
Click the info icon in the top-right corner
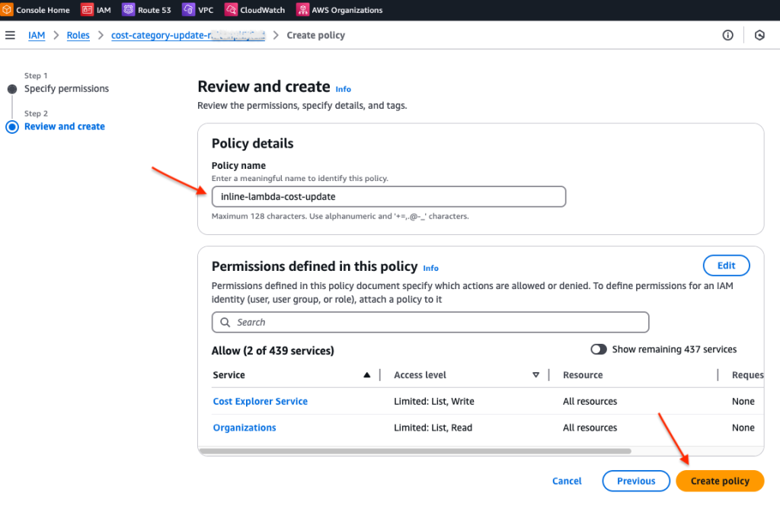(727, 34)
